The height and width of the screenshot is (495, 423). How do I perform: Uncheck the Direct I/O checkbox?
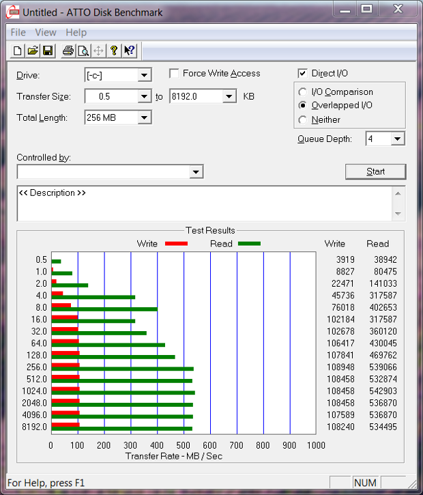[303, 74]
